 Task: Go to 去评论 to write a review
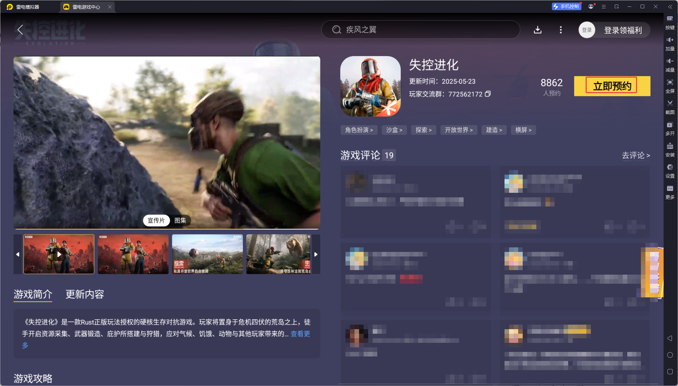(636, 155)
